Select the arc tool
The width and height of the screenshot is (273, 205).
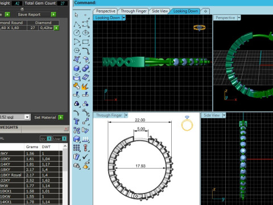77,42
